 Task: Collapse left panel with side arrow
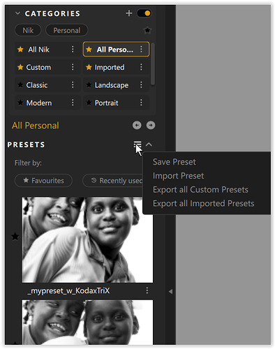[x=170, y=291]
